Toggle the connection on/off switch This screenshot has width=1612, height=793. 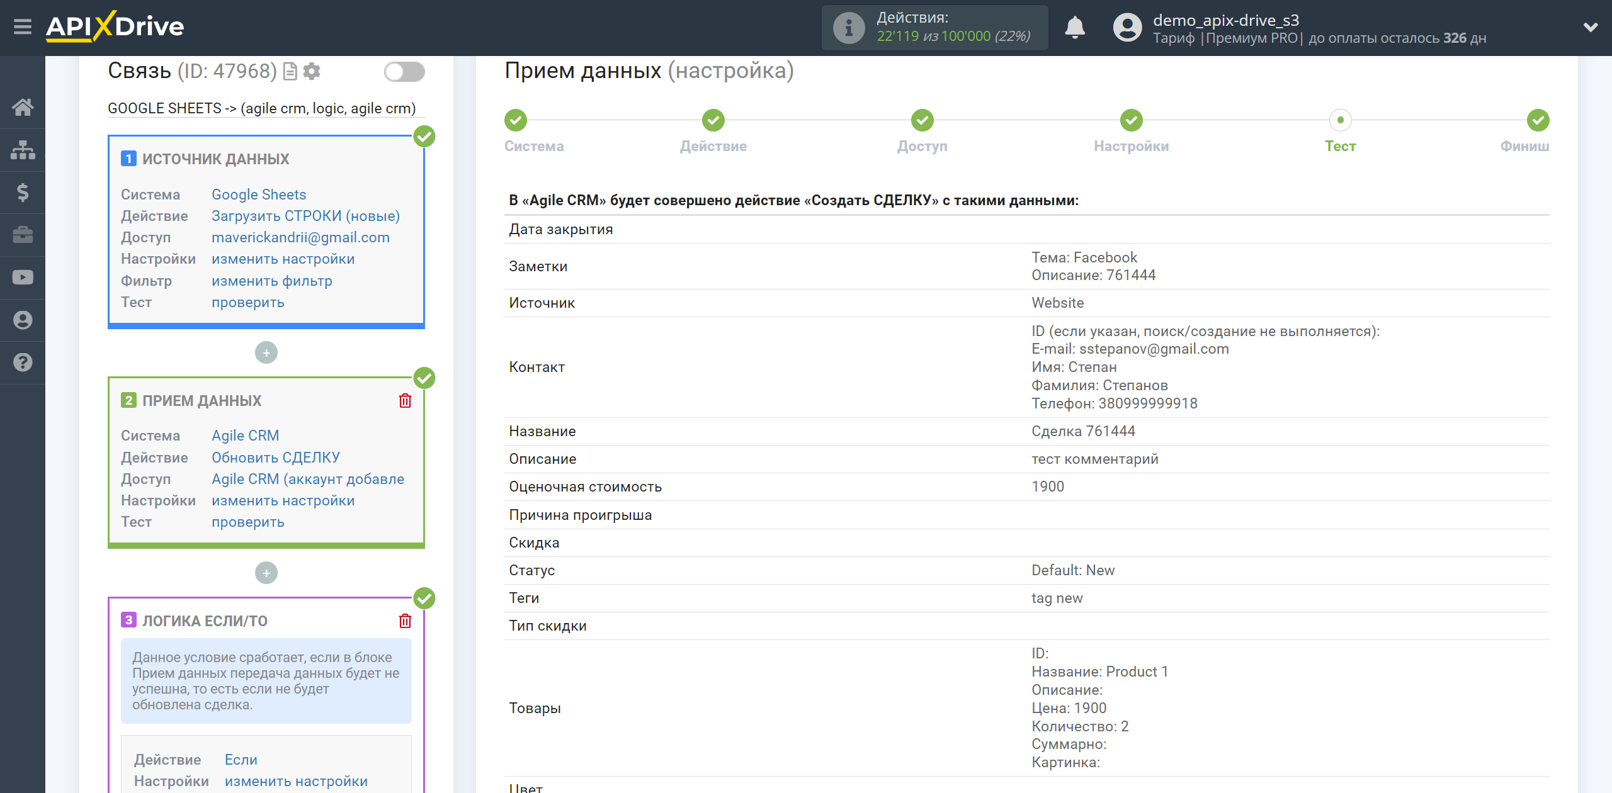click(x=404, y=72)
